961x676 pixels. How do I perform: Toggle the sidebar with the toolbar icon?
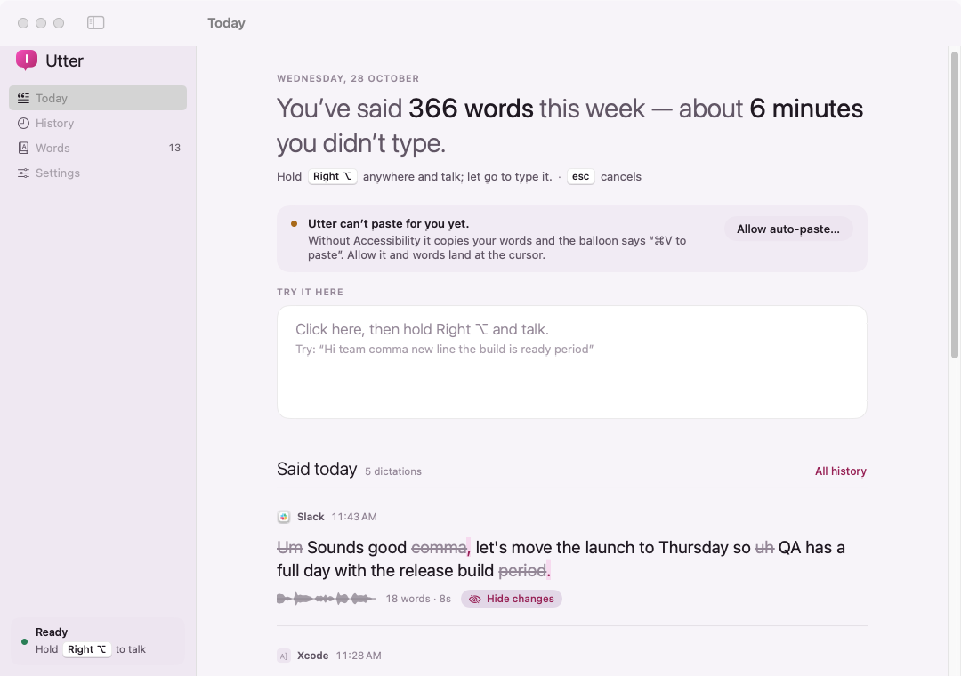coord(95,22)
